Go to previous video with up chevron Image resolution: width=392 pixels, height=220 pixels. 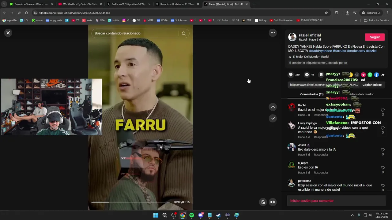coord(273,107)
